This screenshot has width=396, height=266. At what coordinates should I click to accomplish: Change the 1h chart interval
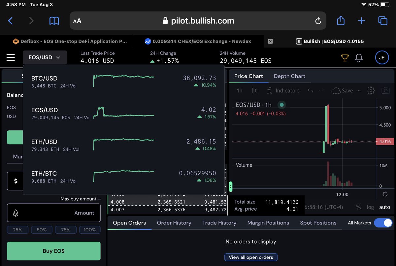pyautogui.click(x=240, y=90)
